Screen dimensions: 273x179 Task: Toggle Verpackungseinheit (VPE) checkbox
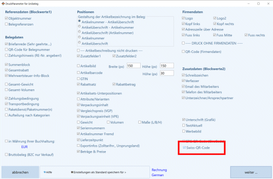coord(78,116)
